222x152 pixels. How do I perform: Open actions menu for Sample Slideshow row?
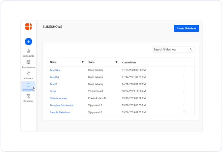184,112
